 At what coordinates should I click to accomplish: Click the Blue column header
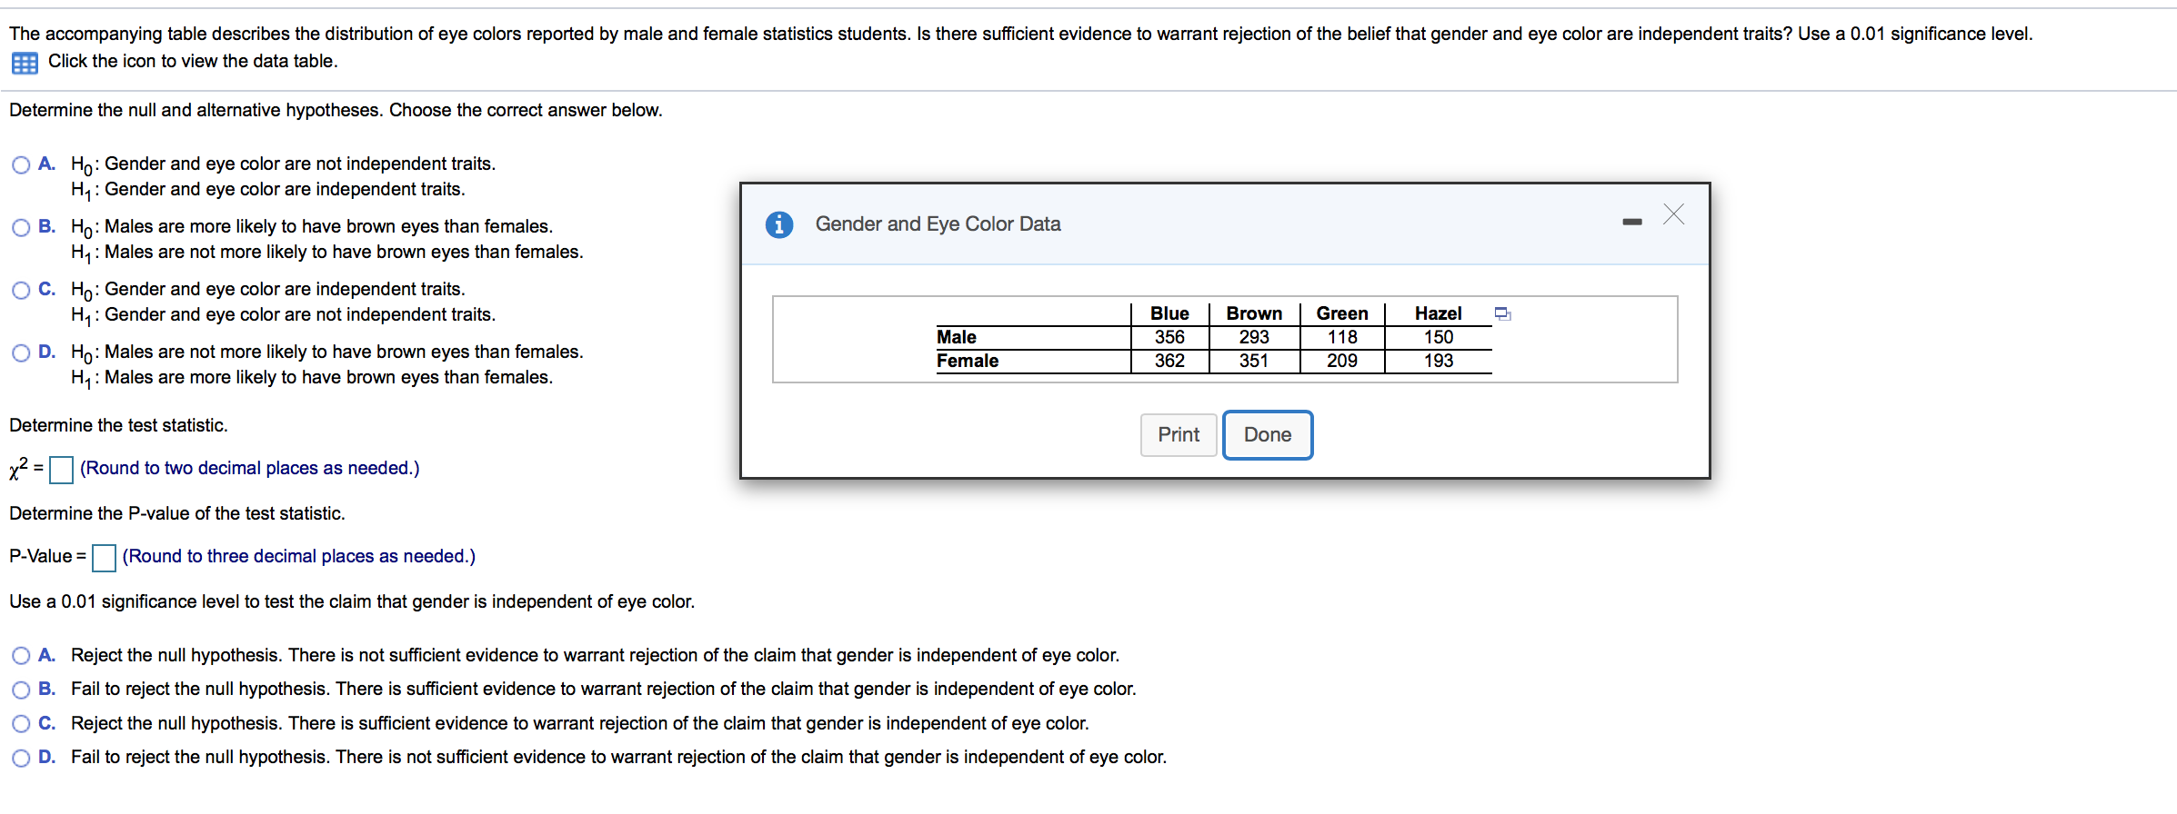pyautogui.click(x=1169, y=313)
